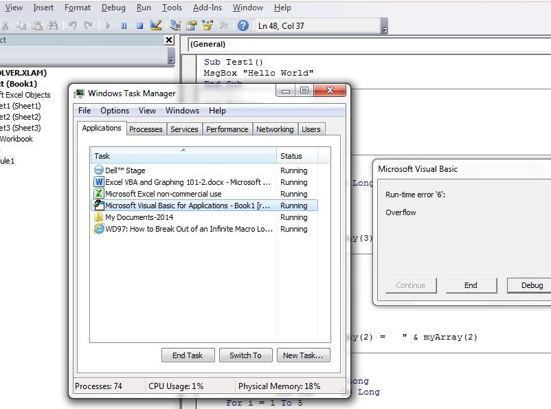Click the Internet Explorer icon in WD97 row
The width and height of the screenshot is (551, 409).
coord(99,229)
